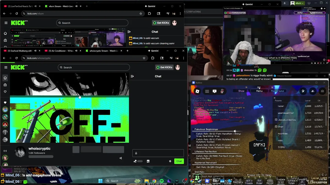
Task: Open Kick sidebar hamburger menu in whoiscryptic window
Action: (6, 67)
